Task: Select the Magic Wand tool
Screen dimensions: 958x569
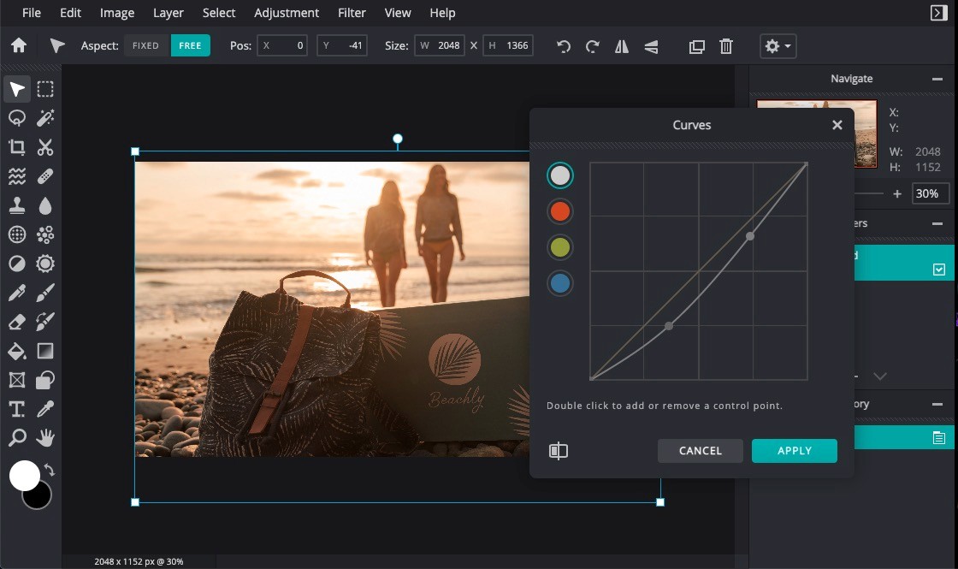Action: [44, 118]
